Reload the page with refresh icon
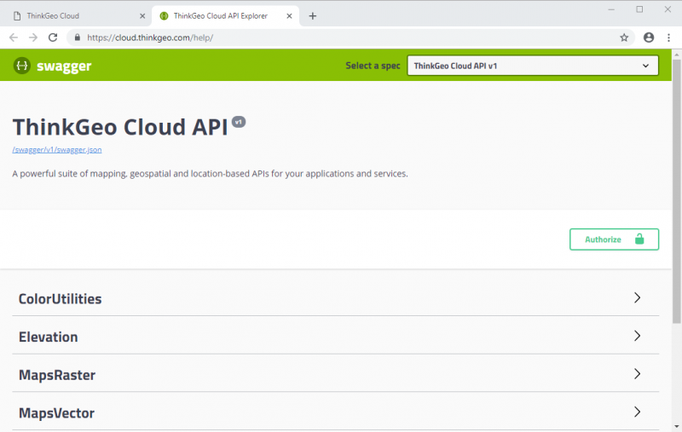The image size is (682, 432). [53, 37]
